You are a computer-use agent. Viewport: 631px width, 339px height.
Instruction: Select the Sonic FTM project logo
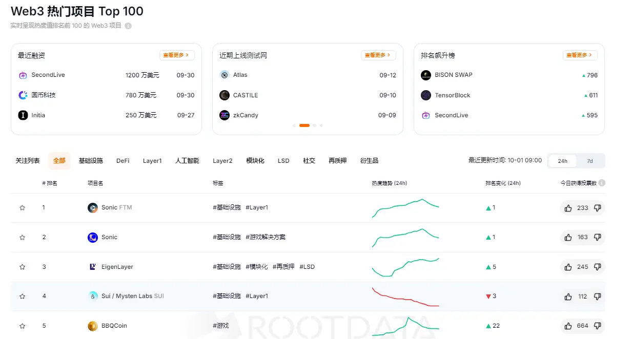[x=92, y=207]
